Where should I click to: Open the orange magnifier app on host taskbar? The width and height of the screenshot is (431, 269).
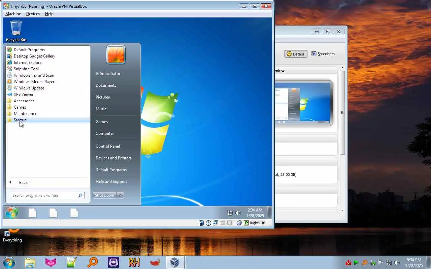(x=93, y=262)
